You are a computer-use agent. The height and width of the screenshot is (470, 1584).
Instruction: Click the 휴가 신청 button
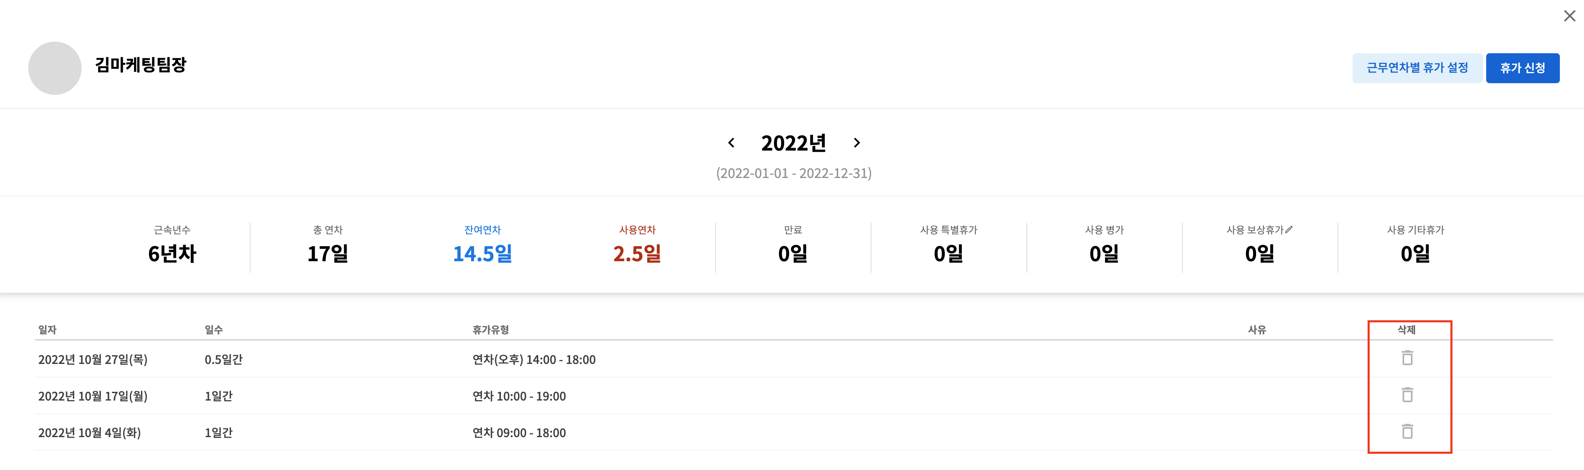tap(1522, 67)
